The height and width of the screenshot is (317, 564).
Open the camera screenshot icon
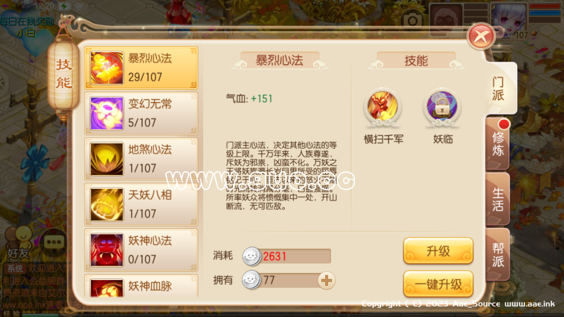pos(412,20)
